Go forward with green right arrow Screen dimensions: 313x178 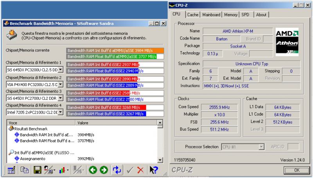pyautogui.click(x=104, y=170)
